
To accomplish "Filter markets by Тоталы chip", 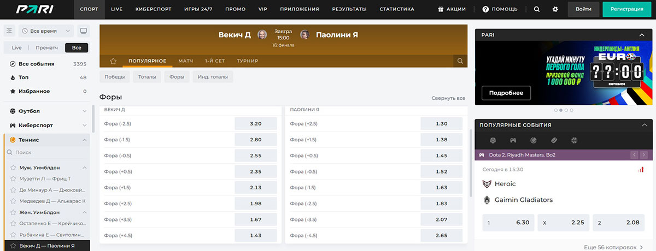I will click(147, 77).
